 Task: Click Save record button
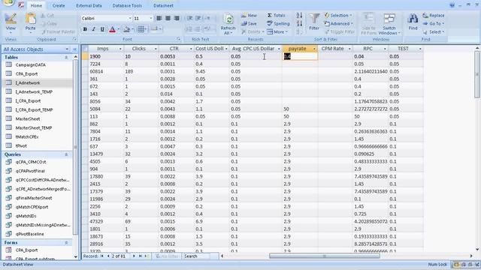pos(249,23)
